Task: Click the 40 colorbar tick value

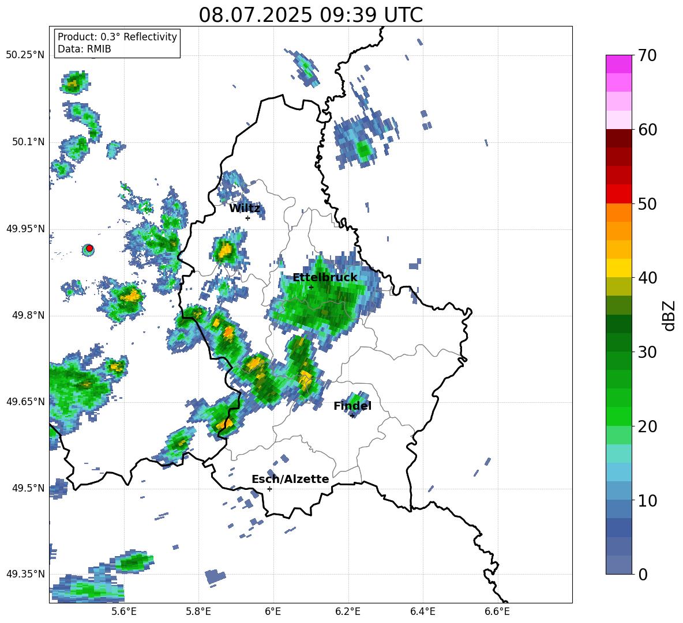Action: [647, 278]
